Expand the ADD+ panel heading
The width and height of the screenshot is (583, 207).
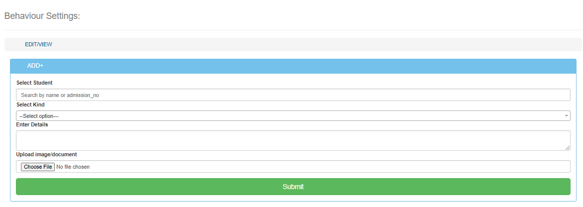[x=35, y=66]
